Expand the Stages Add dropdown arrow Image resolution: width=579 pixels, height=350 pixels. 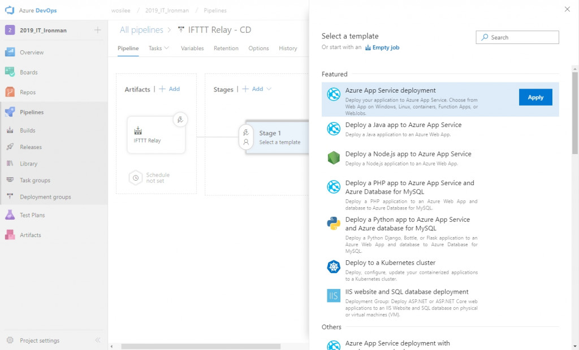click(x=269, y=89)
